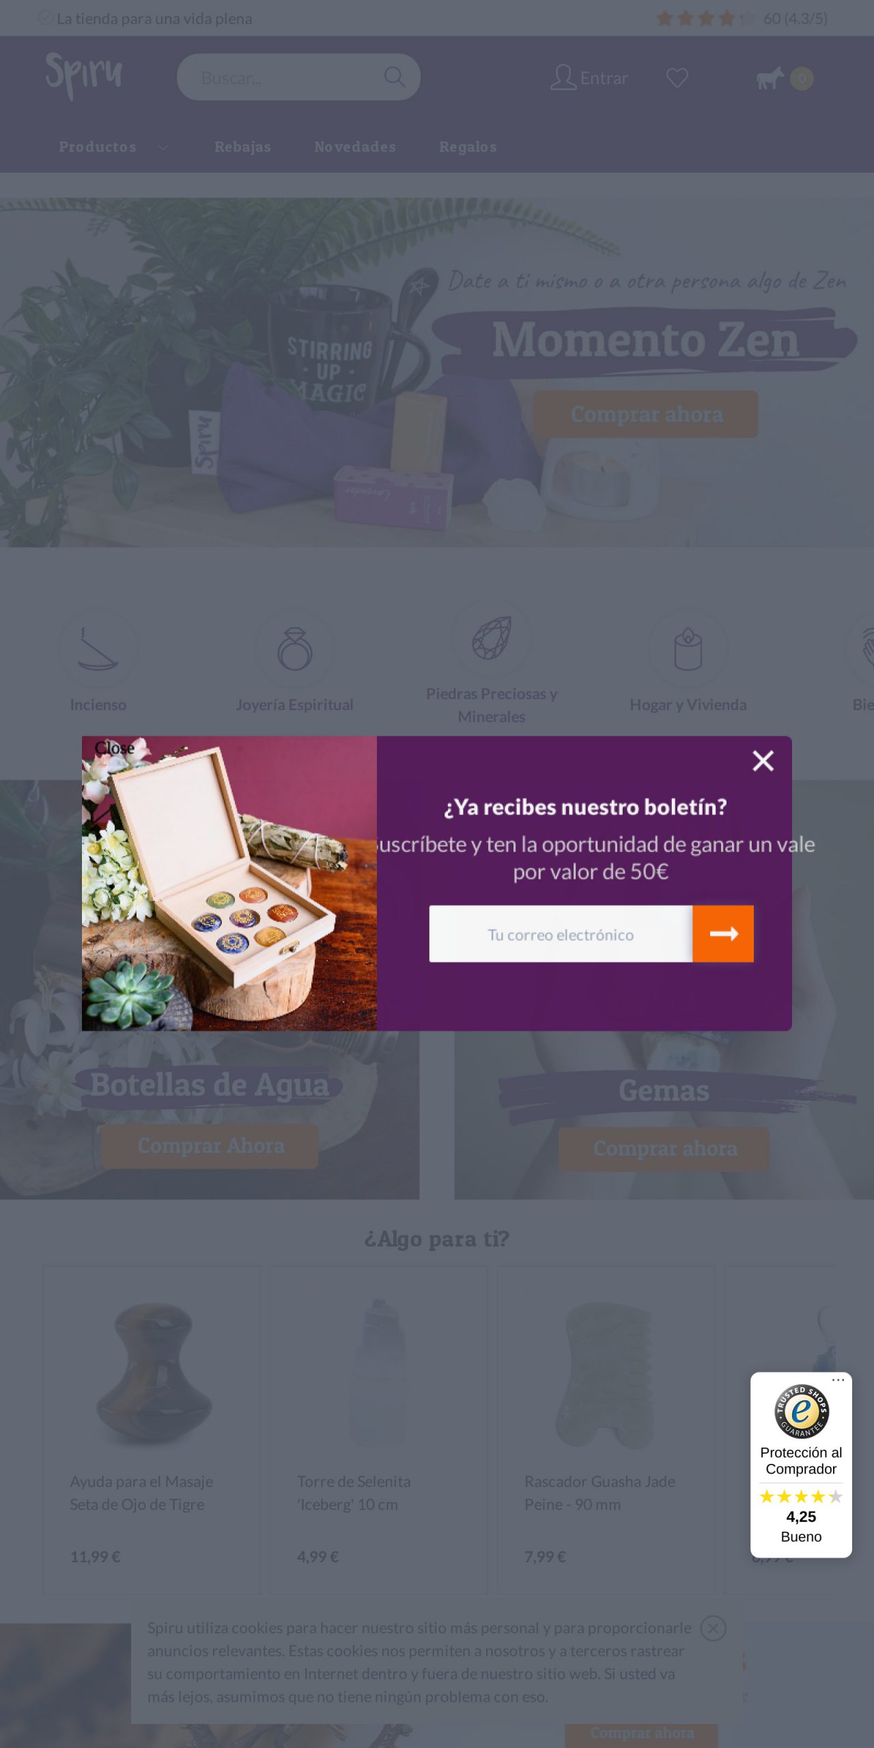Open the shopping cart horse icon

[770, 78]
